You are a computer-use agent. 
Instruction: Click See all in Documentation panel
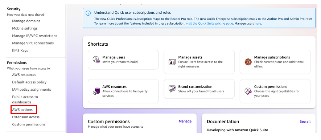(305, 122)
